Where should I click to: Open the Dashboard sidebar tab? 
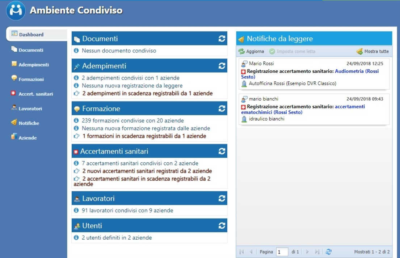click(31, 35)
